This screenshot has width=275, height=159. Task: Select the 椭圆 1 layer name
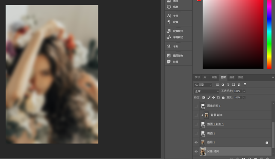[x=211, y=133]
